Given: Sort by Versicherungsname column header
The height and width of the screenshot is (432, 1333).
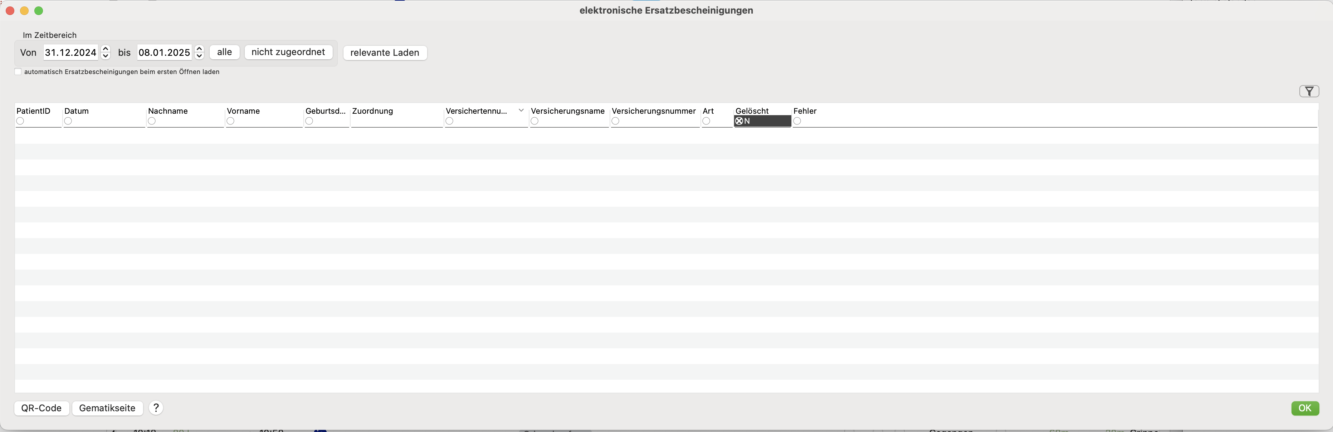Looking at the screenshot, I should (568, 111).
